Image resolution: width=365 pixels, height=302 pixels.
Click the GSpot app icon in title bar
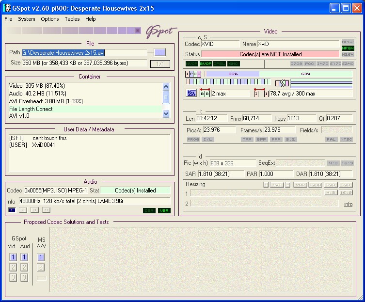coord(7,8)
